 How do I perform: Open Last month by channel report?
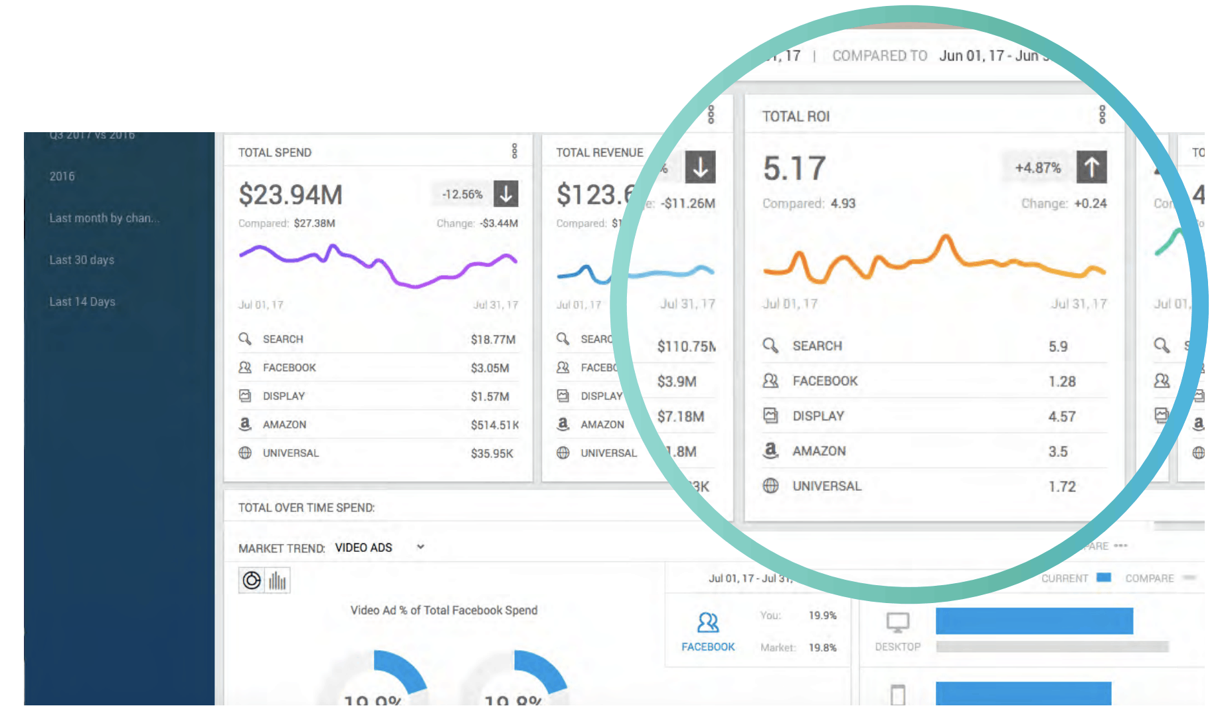coord(104,218)
